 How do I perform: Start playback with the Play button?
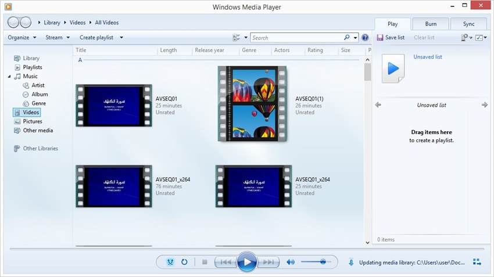pos(246,261)
